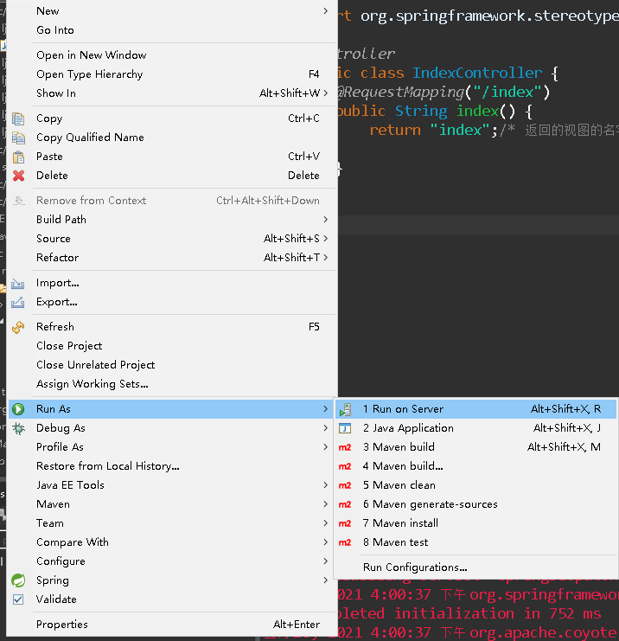Click the m2 icon beside Maven install
Image resolution: width=619 pixels, height=641 pixels.
tap(345, 523)
